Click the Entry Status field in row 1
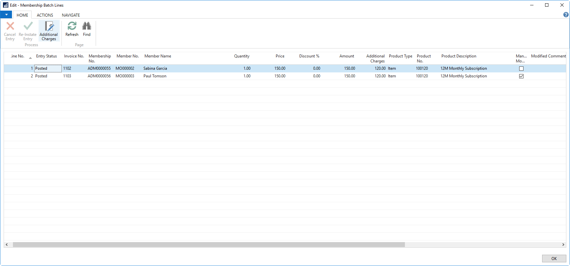This screenshot has height=266, width=570. (x=48, y=68)
